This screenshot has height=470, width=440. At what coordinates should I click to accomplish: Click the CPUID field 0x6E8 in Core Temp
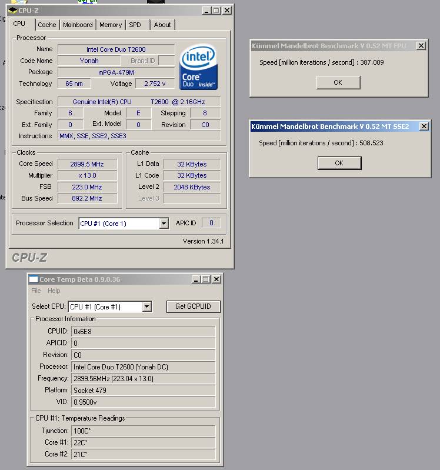pyautogui.click(x=144, y=332)
